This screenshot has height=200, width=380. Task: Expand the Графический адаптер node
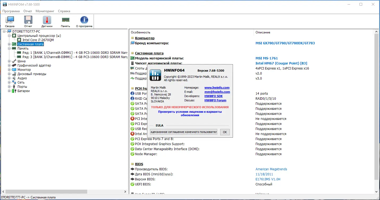coord(9,66)
